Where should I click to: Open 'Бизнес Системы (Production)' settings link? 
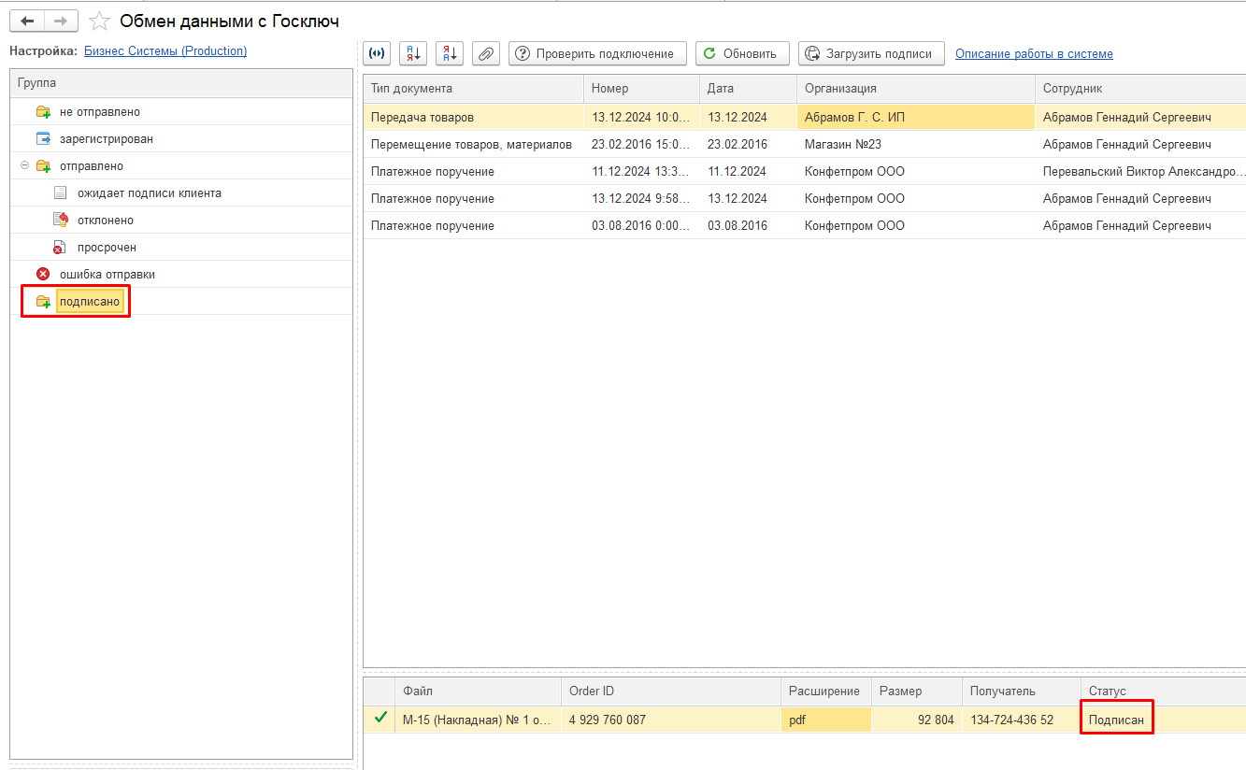pyautogui.click(x=165, y=51)
